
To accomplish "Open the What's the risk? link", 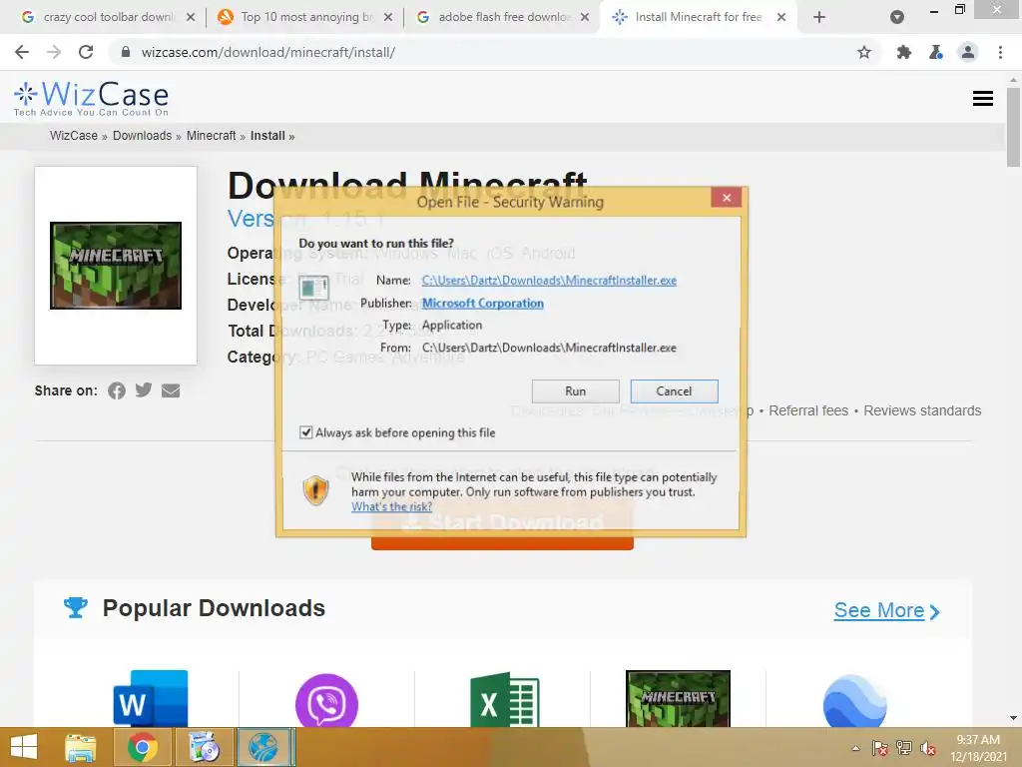I will (391, 506).
